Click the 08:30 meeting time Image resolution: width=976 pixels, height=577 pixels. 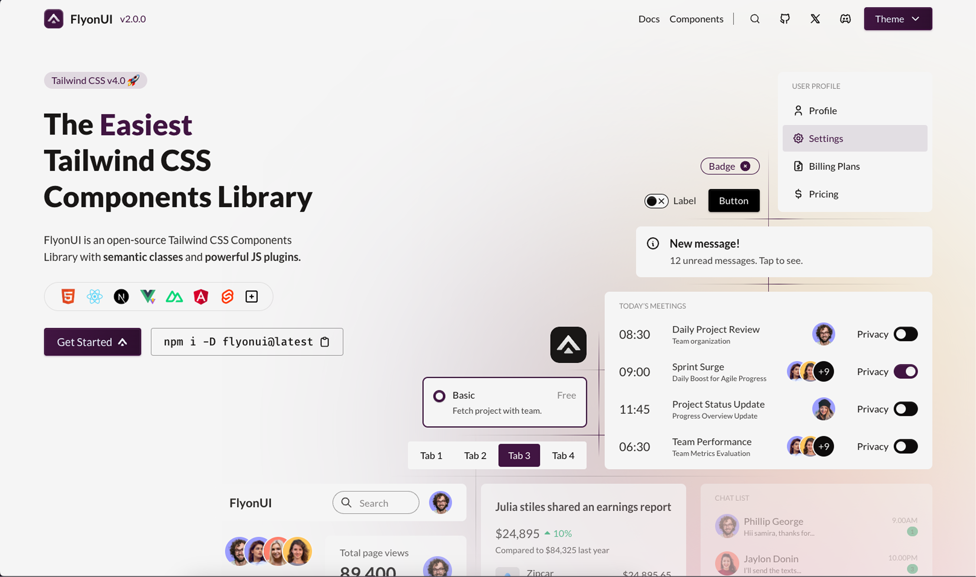[634, 334]
